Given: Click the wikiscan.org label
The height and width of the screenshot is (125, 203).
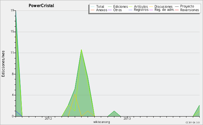Looking at the screenshot, I should [101, 122].
